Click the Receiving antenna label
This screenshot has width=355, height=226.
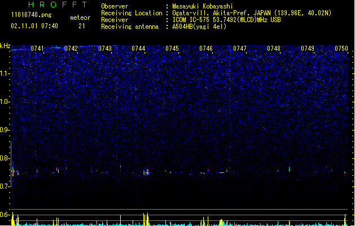130,27
